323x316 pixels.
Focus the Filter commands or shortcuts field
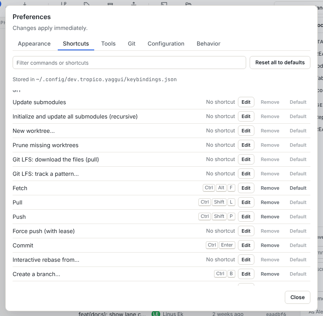(x=129, y=63)
